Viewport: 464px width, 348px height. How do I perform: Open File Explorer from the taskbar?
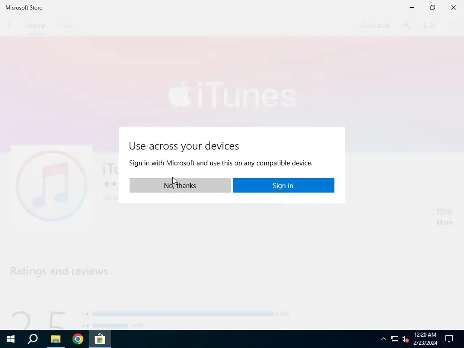click(55, 339)
